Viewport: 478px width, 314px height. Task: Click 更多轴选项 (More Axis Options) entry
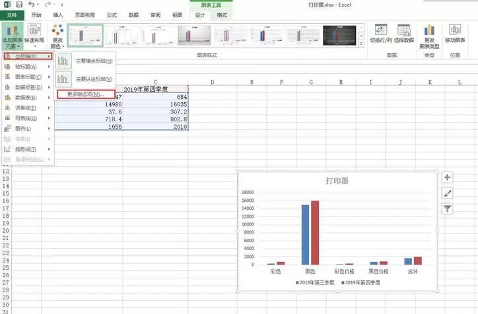[86, 94]
